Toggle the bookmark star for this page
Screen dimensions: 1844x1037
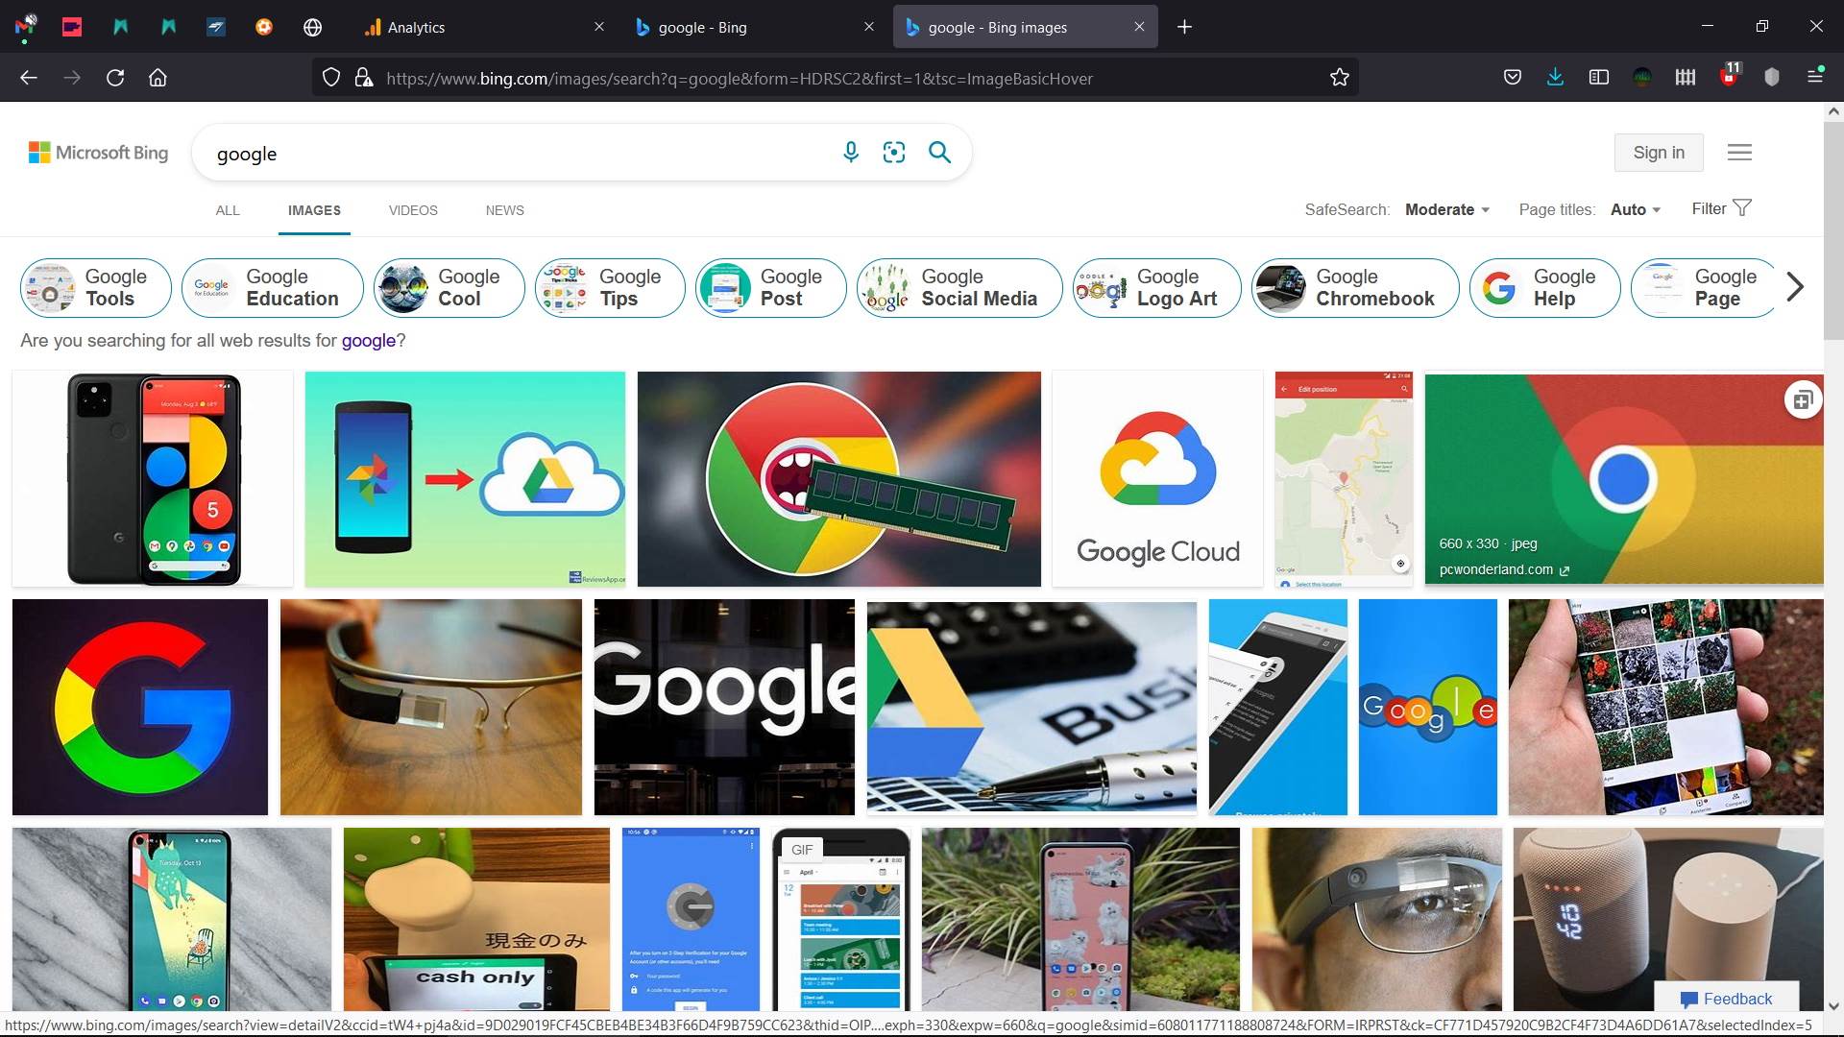click(1340, 78)
